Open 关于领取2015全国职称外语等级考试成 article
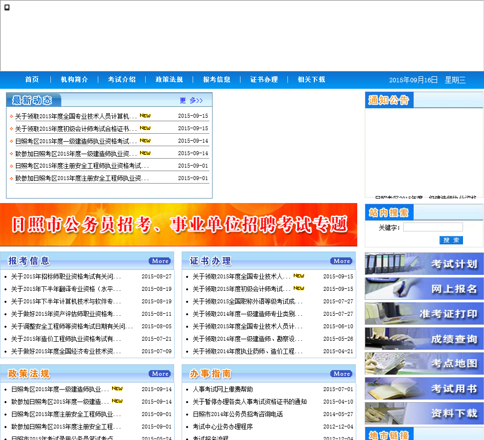Viewport: 484px width, 440px height. [247, 301]
